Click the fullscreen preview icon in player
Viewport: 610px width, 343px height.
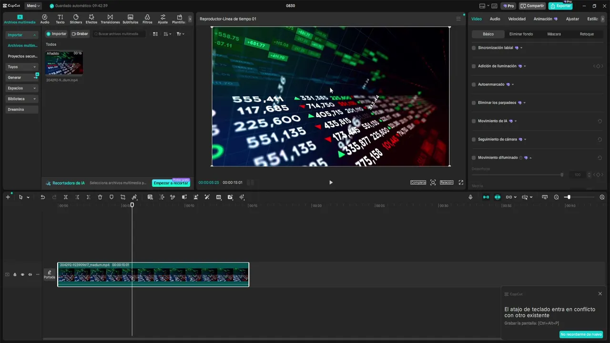(461, 182)
